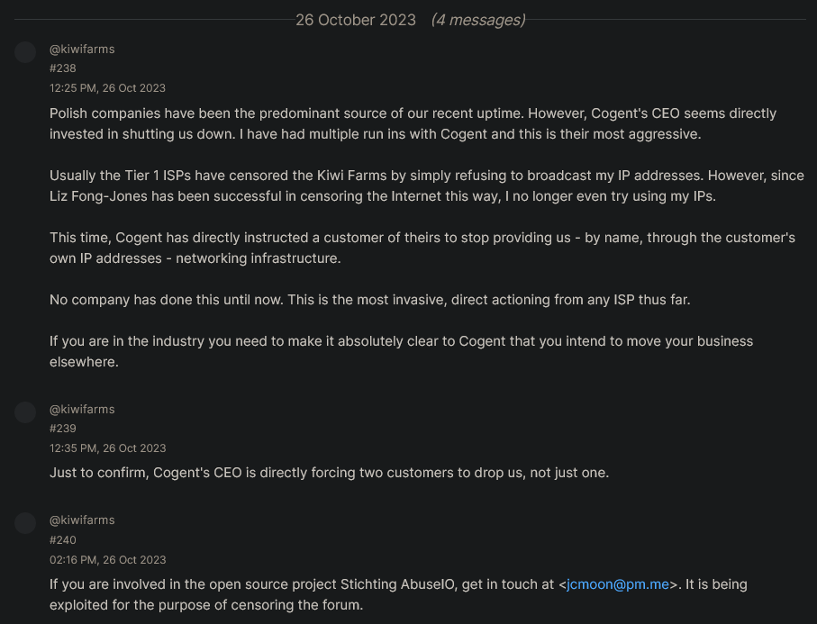The height and width of the screenshot is (624, 817).
Task: Click the avatar beside message #238
Action: click(x=25, y=52)
